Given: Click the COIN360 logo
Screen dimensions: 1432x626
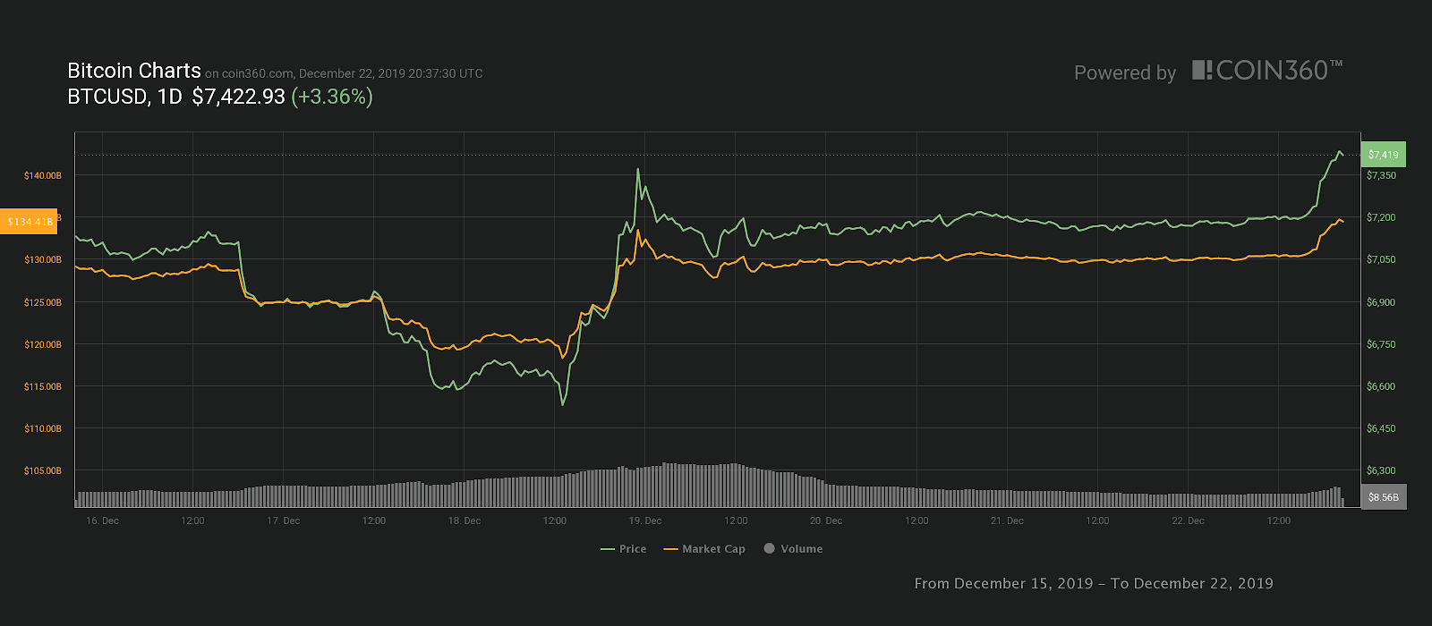Looking at the screenshot, I should (1266, 71).
